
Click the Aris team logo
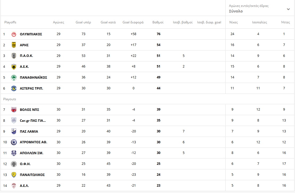tap(14, 45)
